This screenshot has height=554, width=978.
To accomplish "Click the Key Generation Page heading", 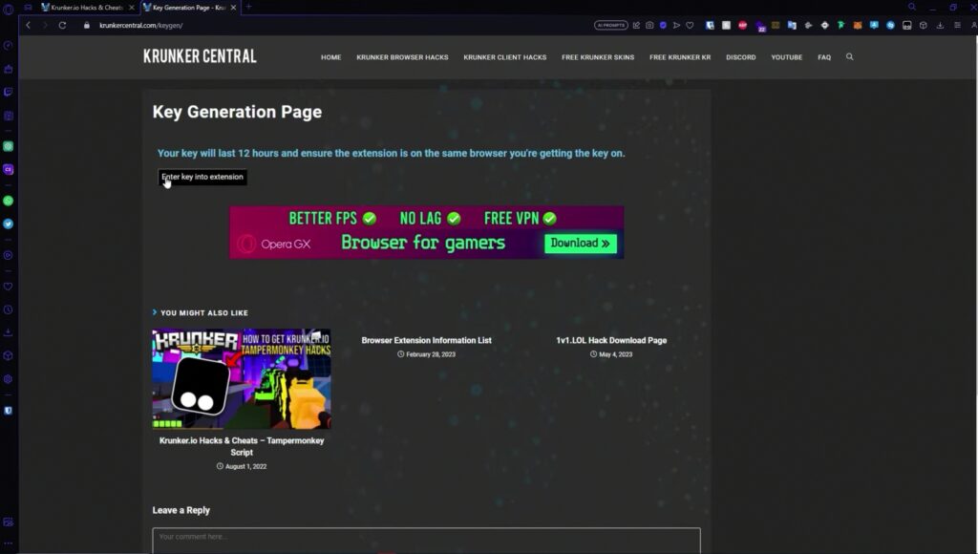I will (x=237, y=112).
